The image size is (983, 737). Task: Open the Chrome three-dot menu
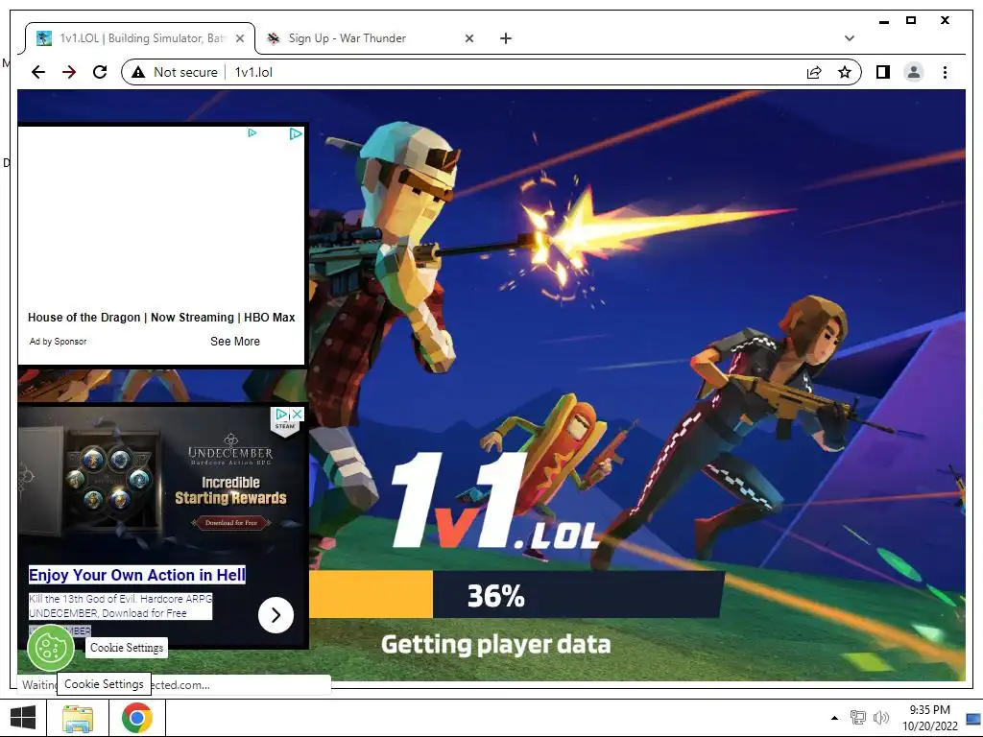pyautogui.click(x=945, y=72)
